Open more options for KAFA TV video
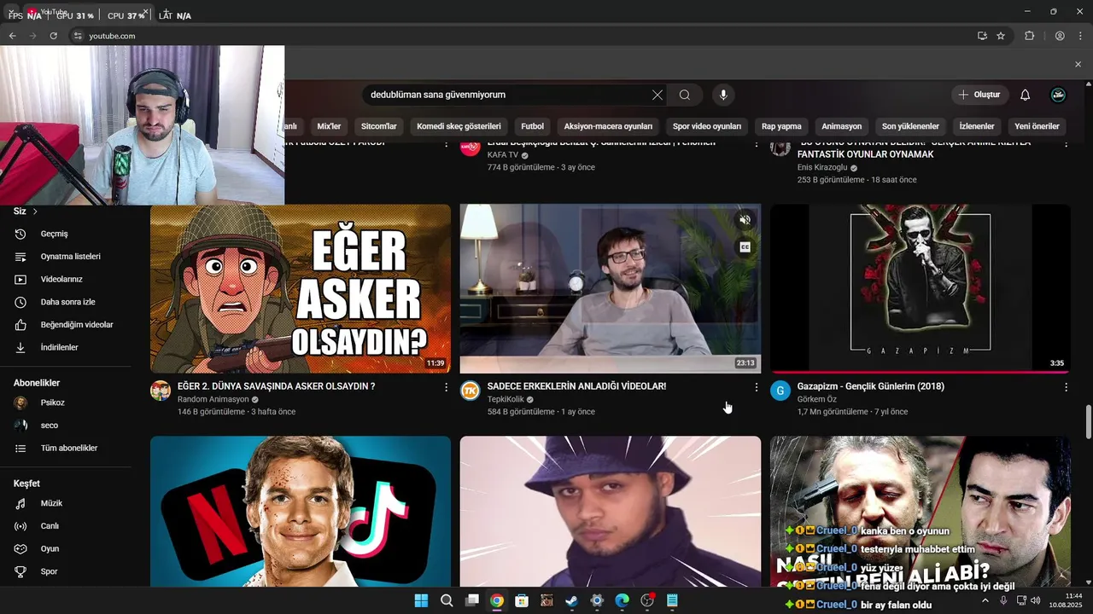1093x614 pixels. (x=756, y=145)
